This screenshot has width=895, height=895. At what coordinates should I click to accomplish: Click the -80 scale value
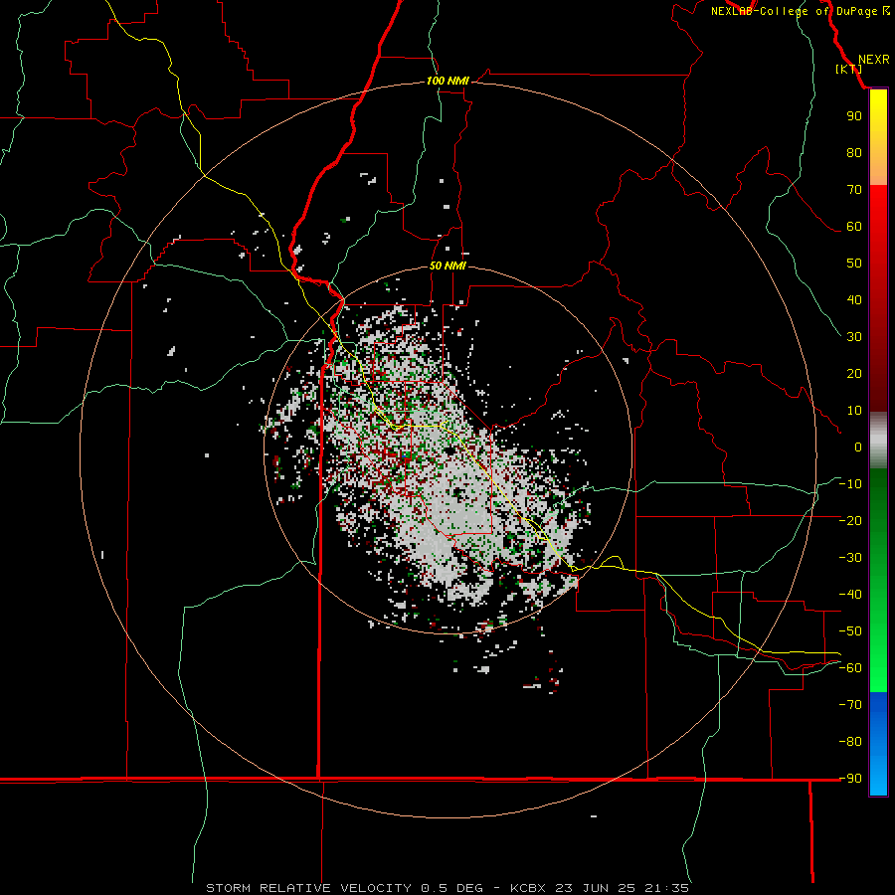850,742
